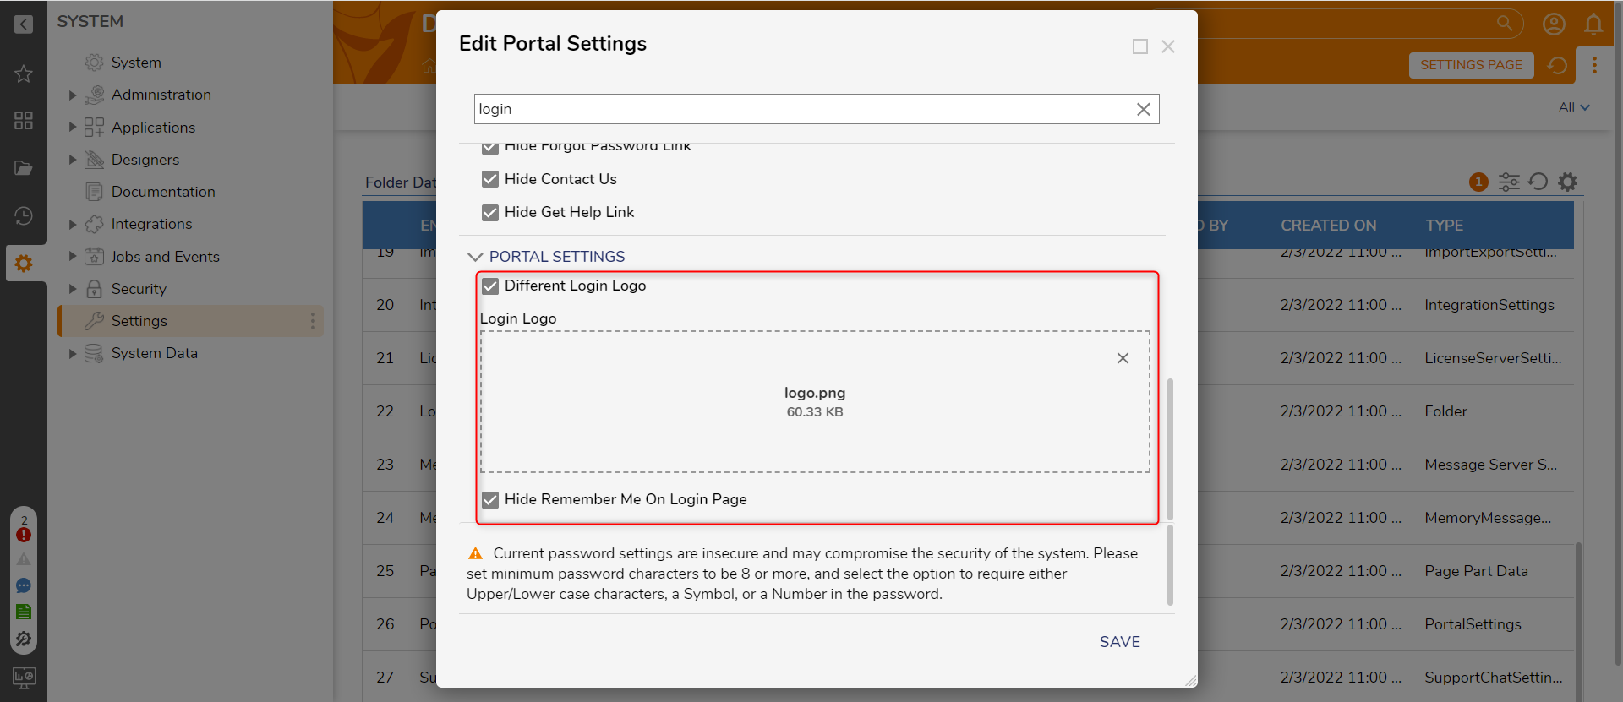Uncheck Hide Forgot Password Link
The height and width of the screenshot is (702, 1623).
pos(490,147)
